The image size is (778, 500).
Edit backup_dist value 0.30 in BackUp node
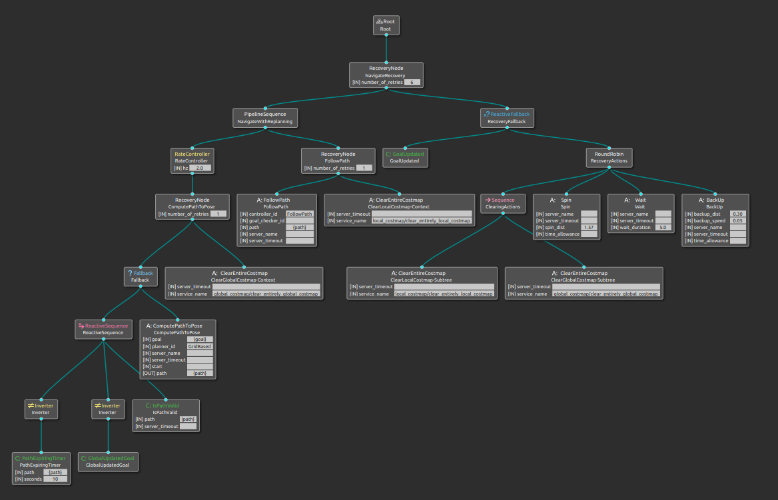[x=738, y=214]
